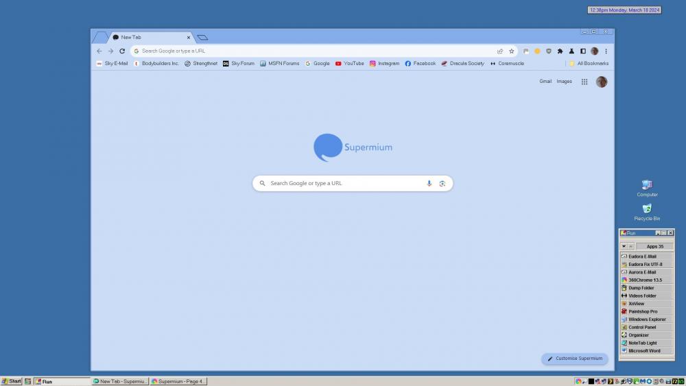
Task: Open the Google bookmark
Action: pyautogui.click(x=317, y=64)
